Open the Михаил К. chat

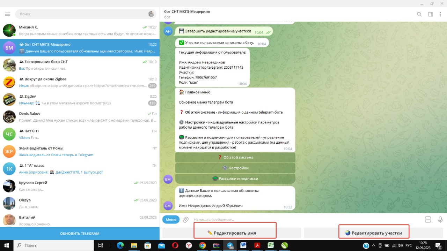pyautogui.click(x=80, y=31)
